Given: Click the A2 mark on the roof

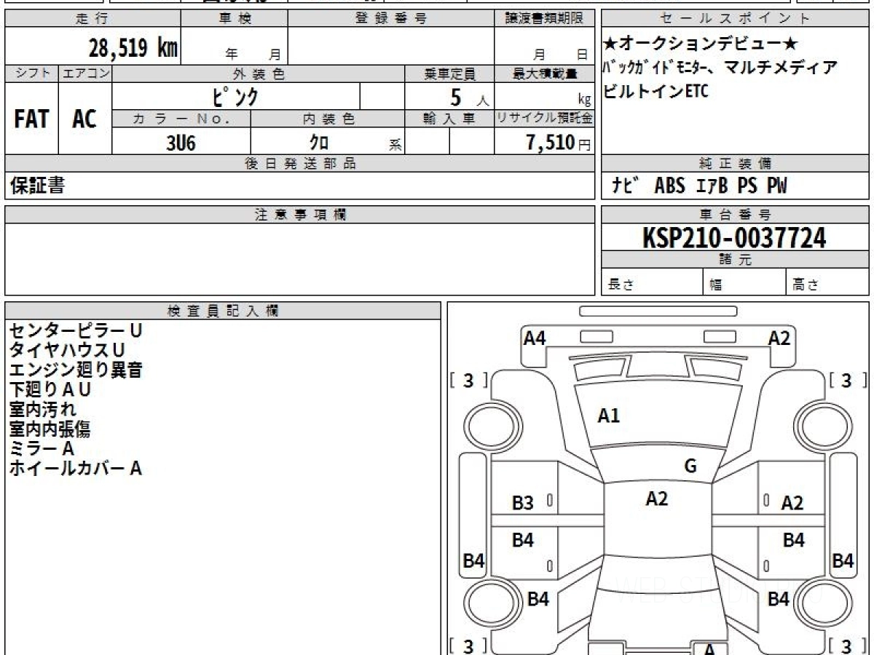Looking at the screenshot, I should (657, 499).
